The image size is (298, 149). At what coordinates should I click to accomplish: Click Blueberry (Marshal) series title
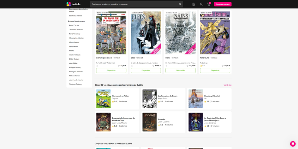coord(212,96)
